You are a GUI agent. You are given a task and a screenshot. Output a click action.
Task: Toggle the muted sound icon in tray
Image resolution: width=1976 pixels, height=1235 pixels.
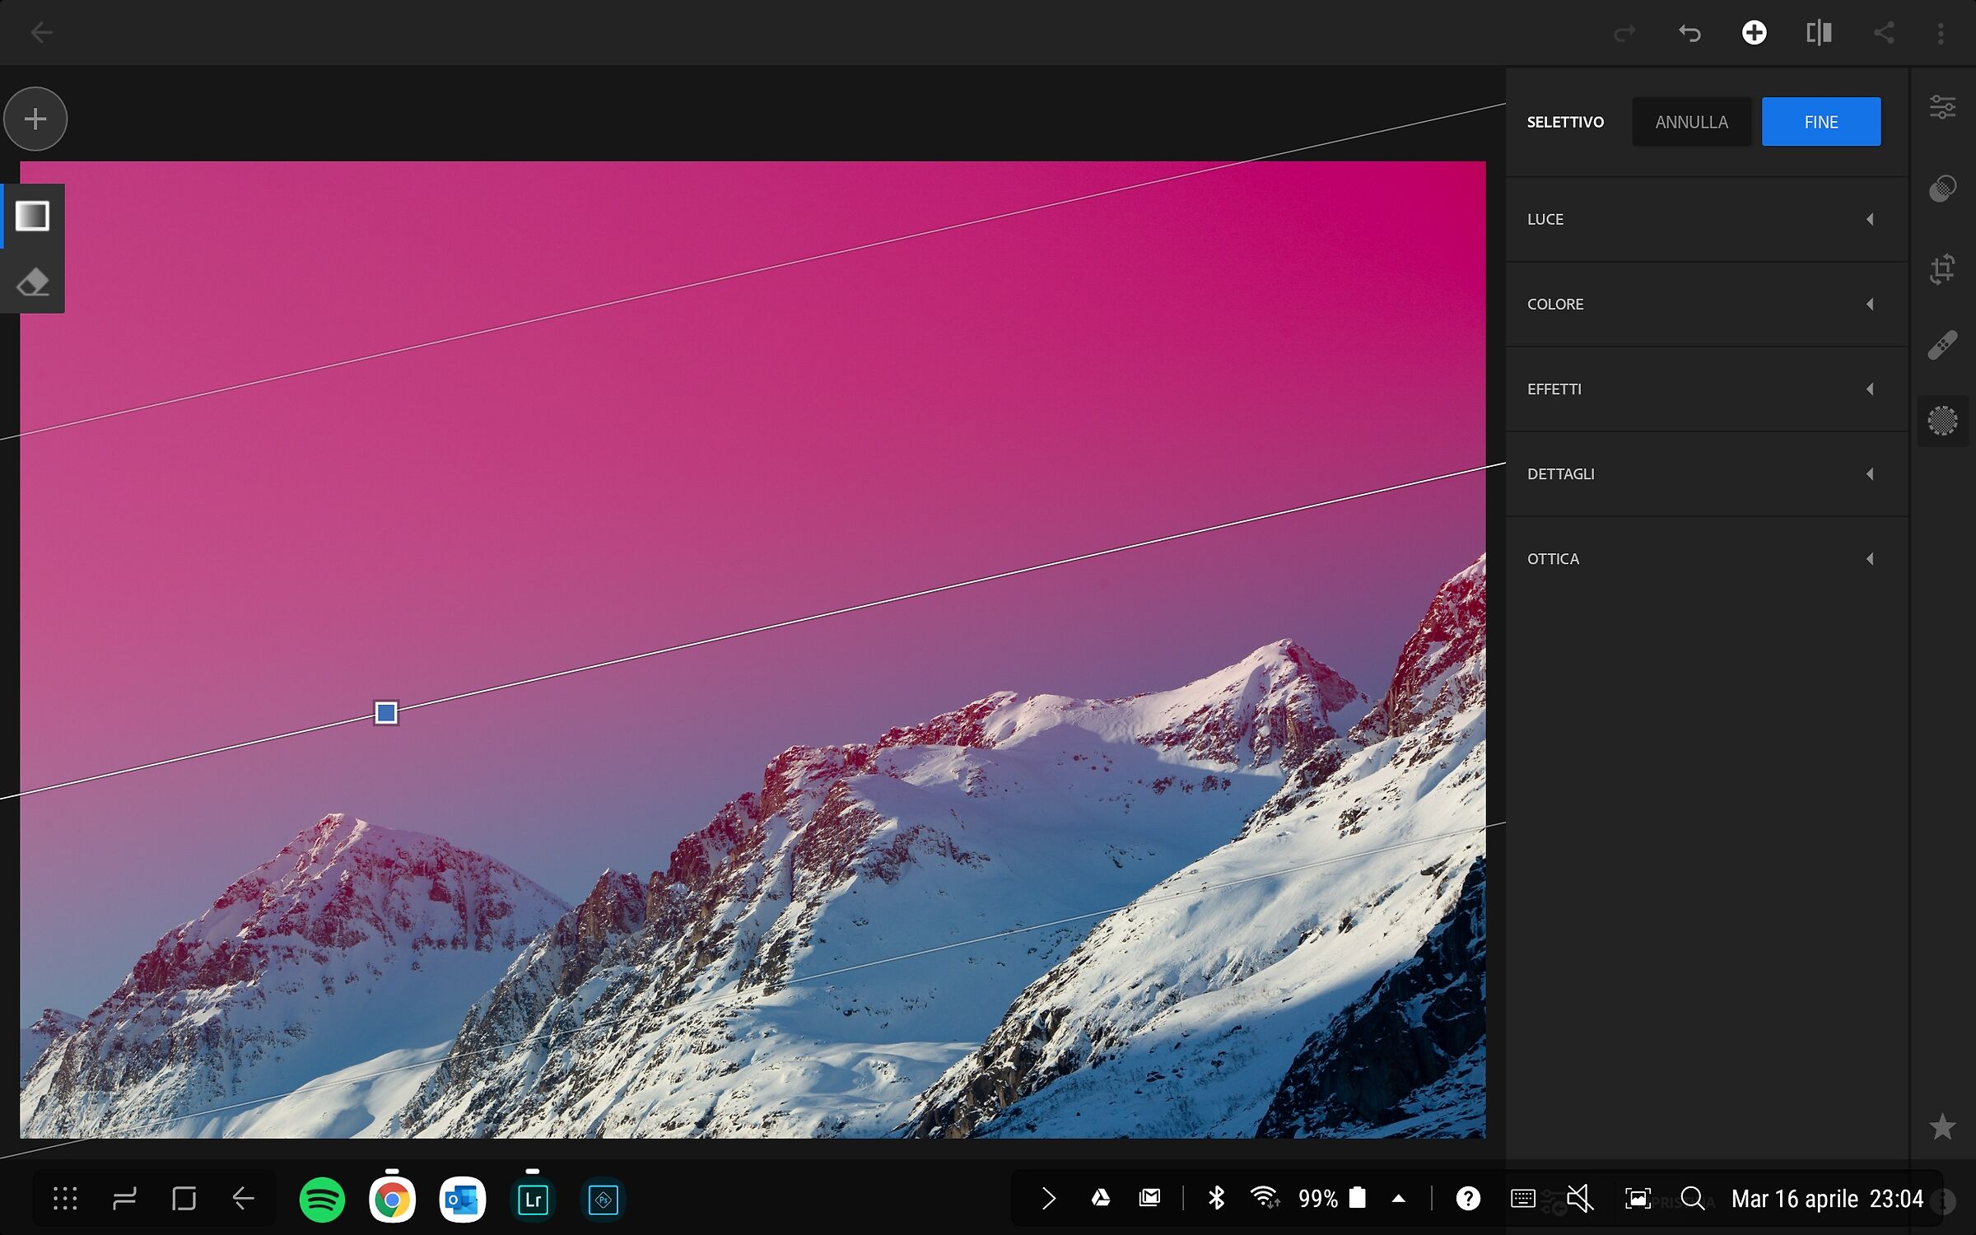pyautogui.click(x=1580, y=1199)
